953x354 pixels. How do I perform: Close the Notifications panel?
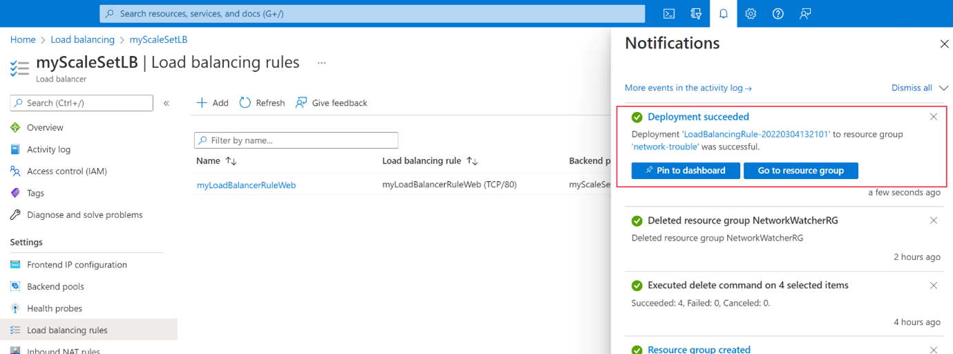944,44
